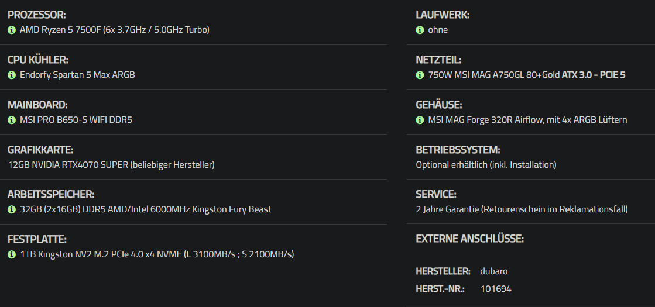Select the AMD Ryzen 5 7500F processor text
This screenshot has height=307, width=655.
pyautogui.click(x=115, y=30)
